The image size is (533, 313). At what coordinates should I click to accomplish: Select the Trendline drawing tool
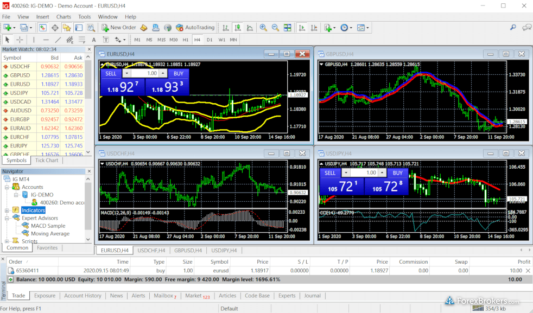[x=58, y=40]
